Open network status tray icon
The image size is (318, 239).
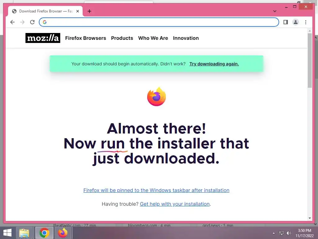click(x=281, y=233)
